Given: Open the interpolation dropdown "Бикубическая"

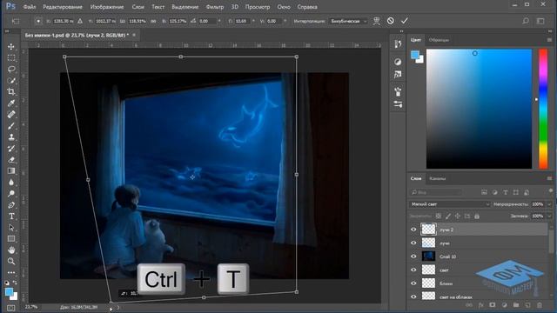Looking at the screenshot, I should tap(348, 21).
